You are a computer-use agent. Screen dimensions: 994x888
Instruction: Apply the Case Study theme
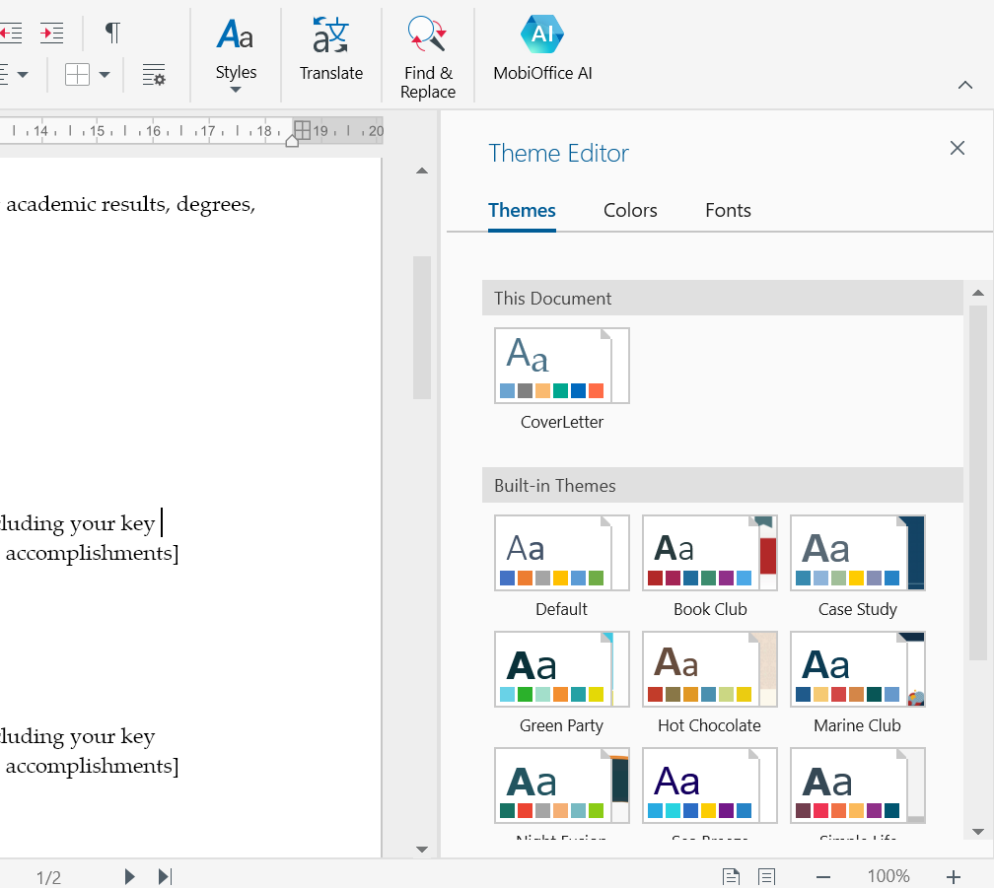pyautogui.click(x=858, y=553)
